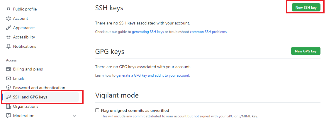
Task: Click the Password shield lock icon
Action: coord(9,88)
